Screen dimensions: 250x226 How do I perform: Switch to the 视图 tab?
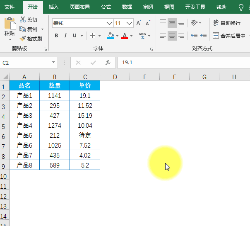[x=169, y=7]
